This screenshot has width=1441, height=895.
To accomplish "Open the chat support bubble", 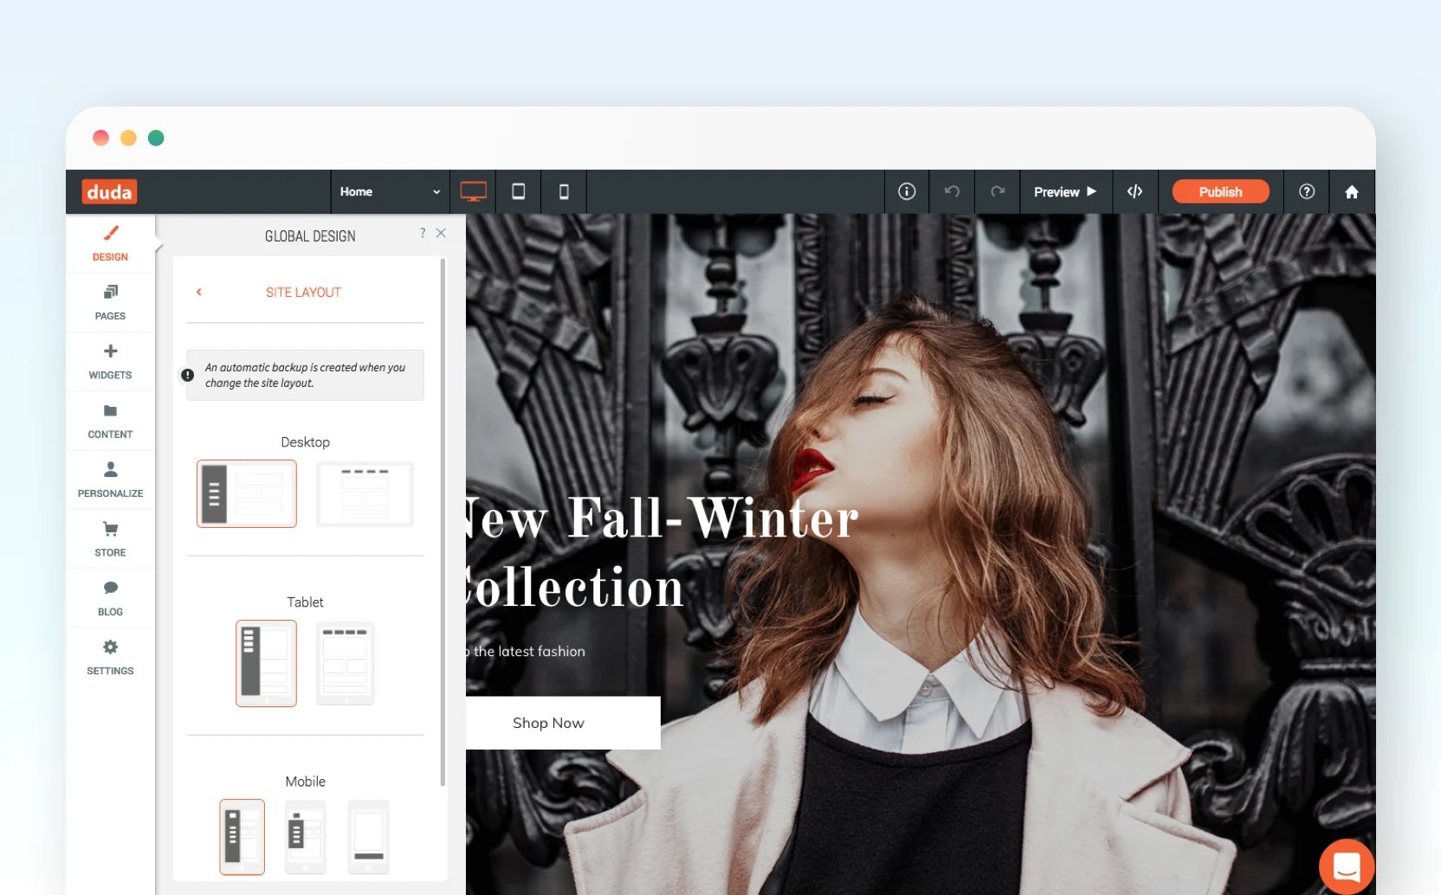I will coord(1346,866).
